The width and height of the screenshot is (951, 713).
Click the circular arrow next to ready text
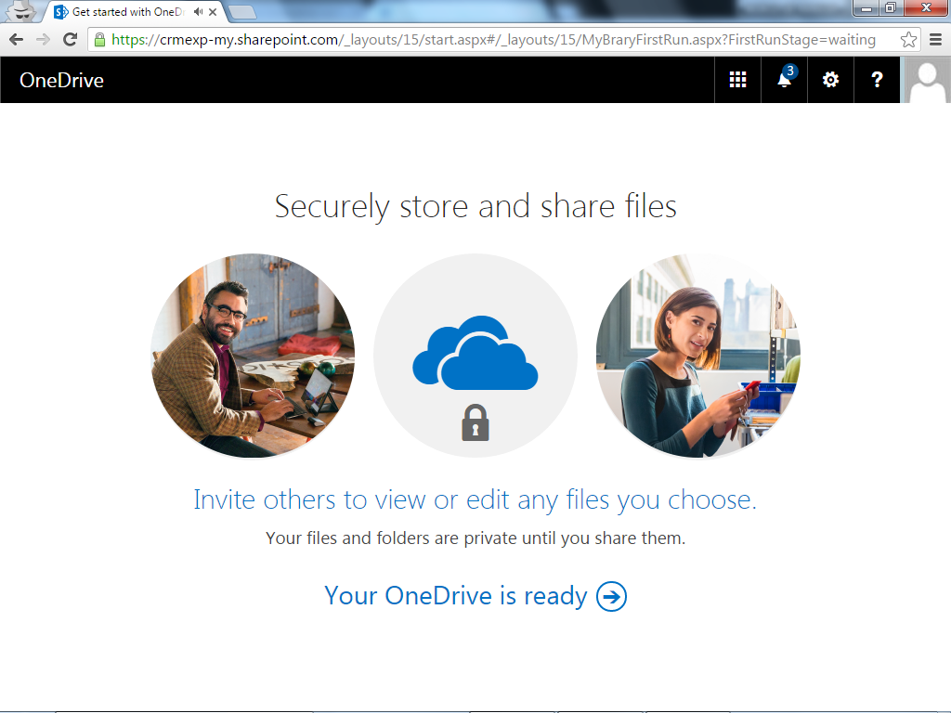[612, 595]
